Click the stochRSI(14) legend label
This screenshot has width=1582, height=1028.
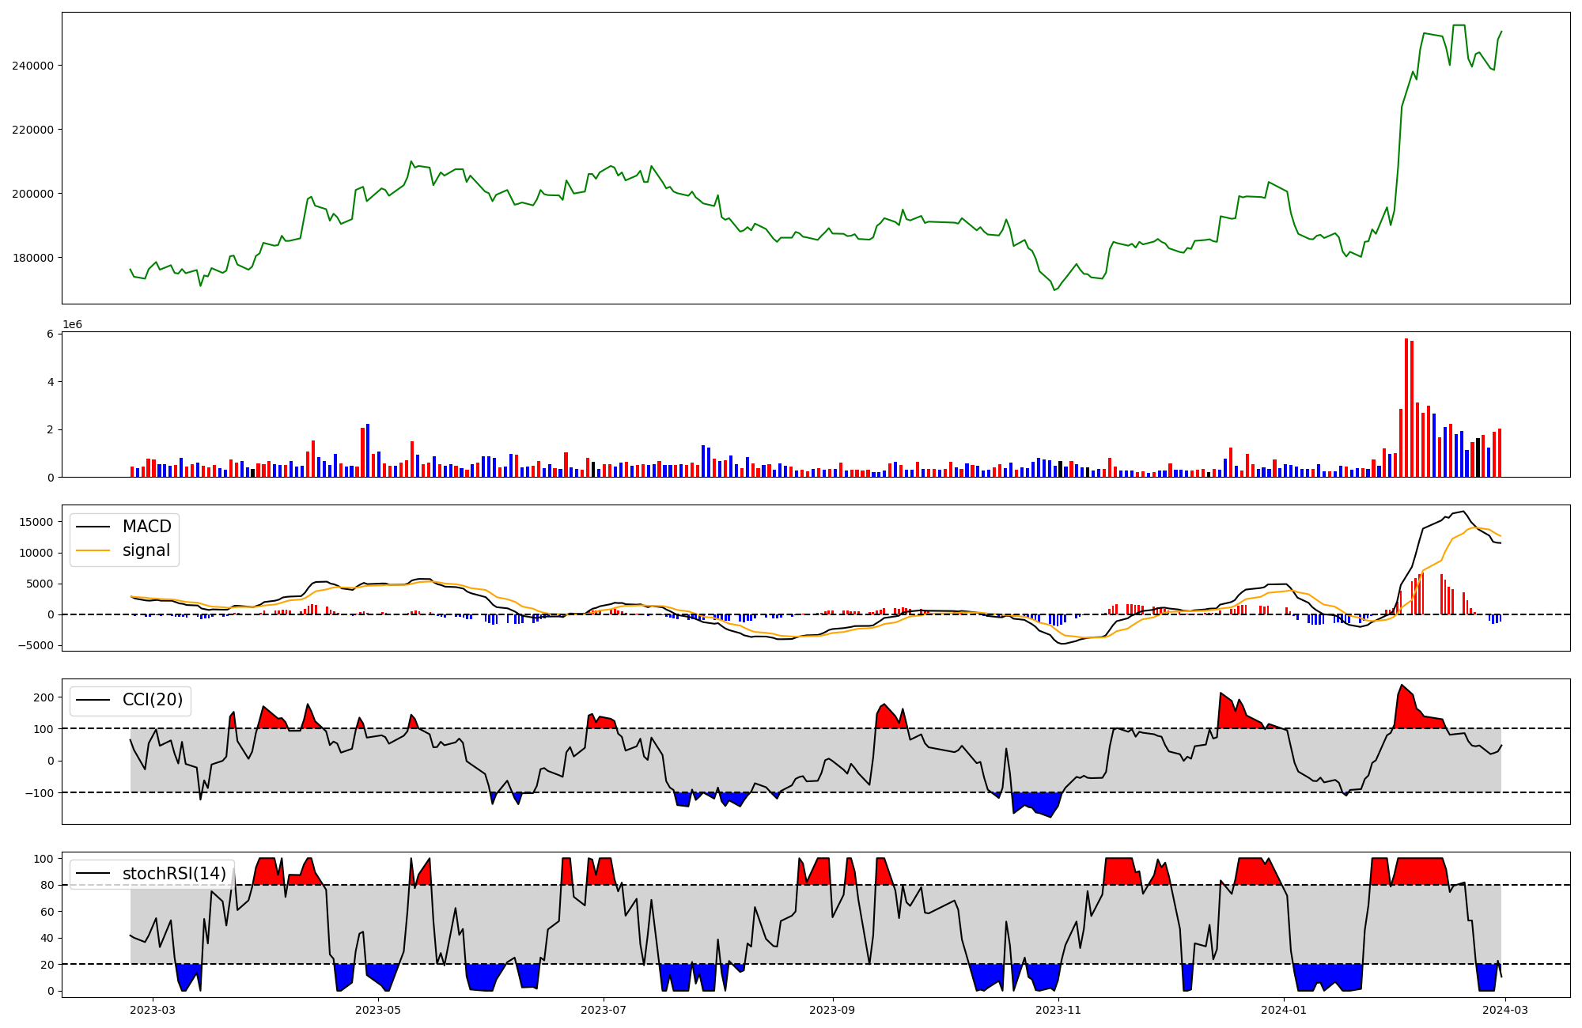[174, 874]
